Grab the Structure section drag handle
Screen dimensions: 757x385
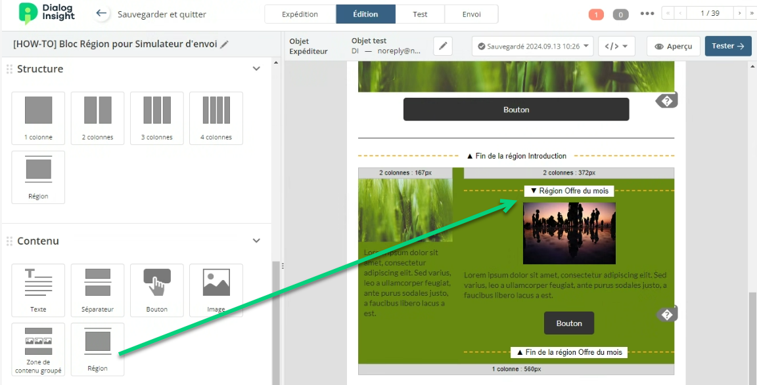tap(9, 69)
